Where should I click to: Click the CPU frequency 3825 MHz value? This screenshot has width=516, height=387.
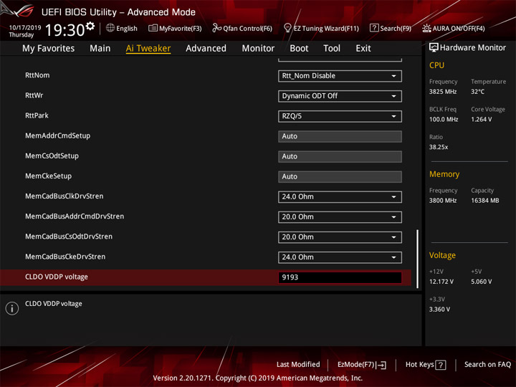point(443,92)
